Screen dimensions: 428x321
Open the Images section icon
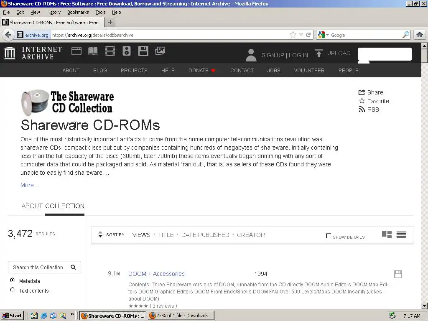(160, 51)
